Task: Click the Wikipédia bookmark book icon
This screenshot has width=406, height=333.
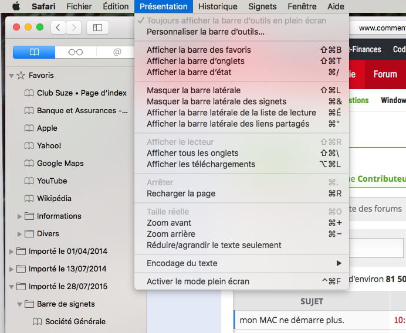Action: (29, 199)
